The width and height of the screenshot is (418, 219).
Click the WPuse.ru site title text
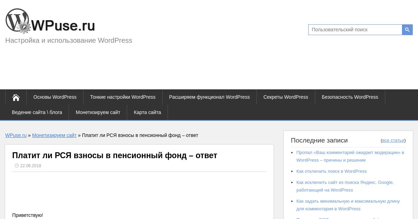pos(63,25)
